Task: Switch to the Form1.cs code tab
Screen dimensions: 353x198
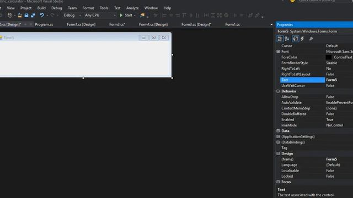Action: tap(233, 24)
